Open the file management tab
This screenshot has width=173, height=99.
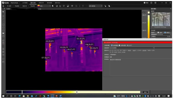pyautogui.click(x=25, y=3)
